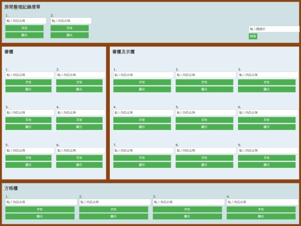The image size is (301, 226).
Task: Focus item name field 4 in 書櫃及衣櫃 panel
Action: tap(143, 113)
